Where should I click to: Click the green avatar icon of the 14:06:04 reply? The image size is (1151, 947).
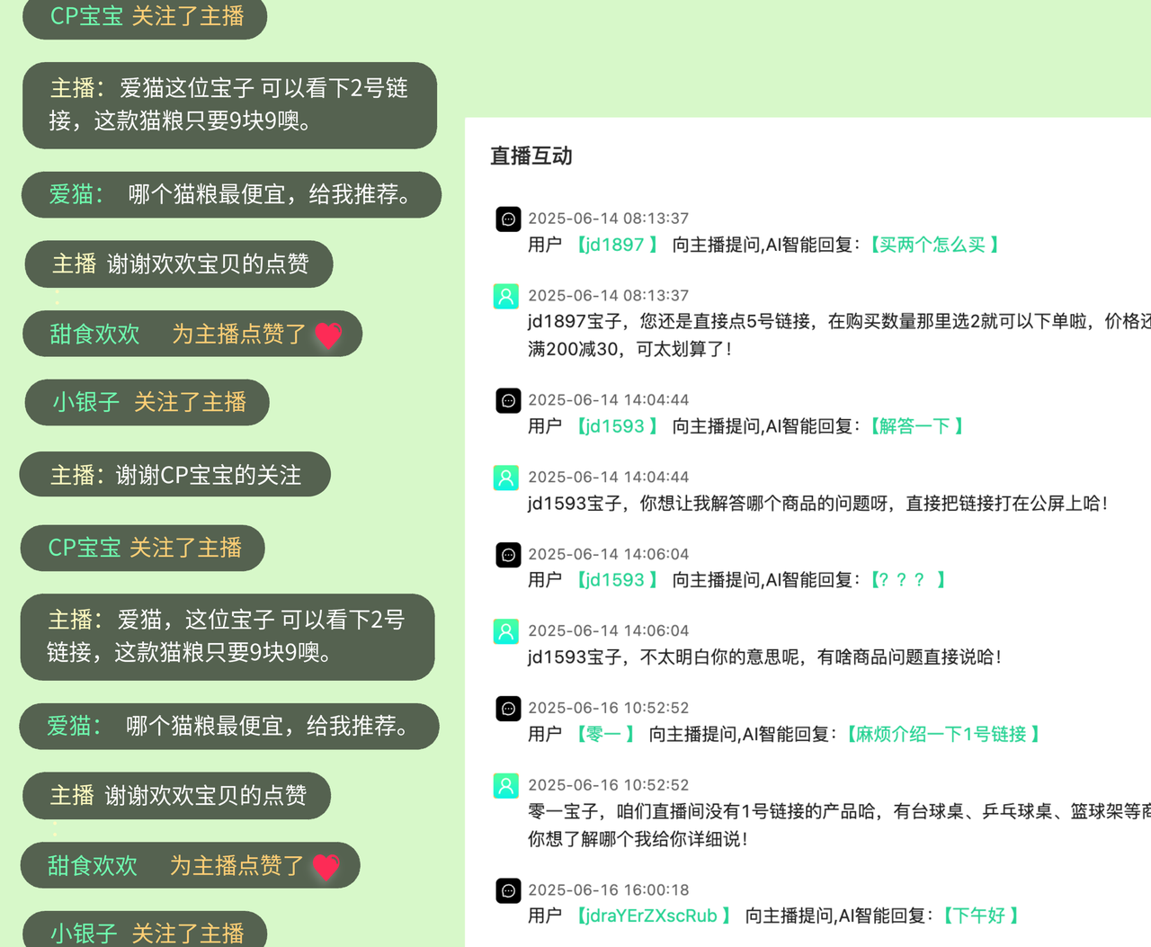pos(506,631)
